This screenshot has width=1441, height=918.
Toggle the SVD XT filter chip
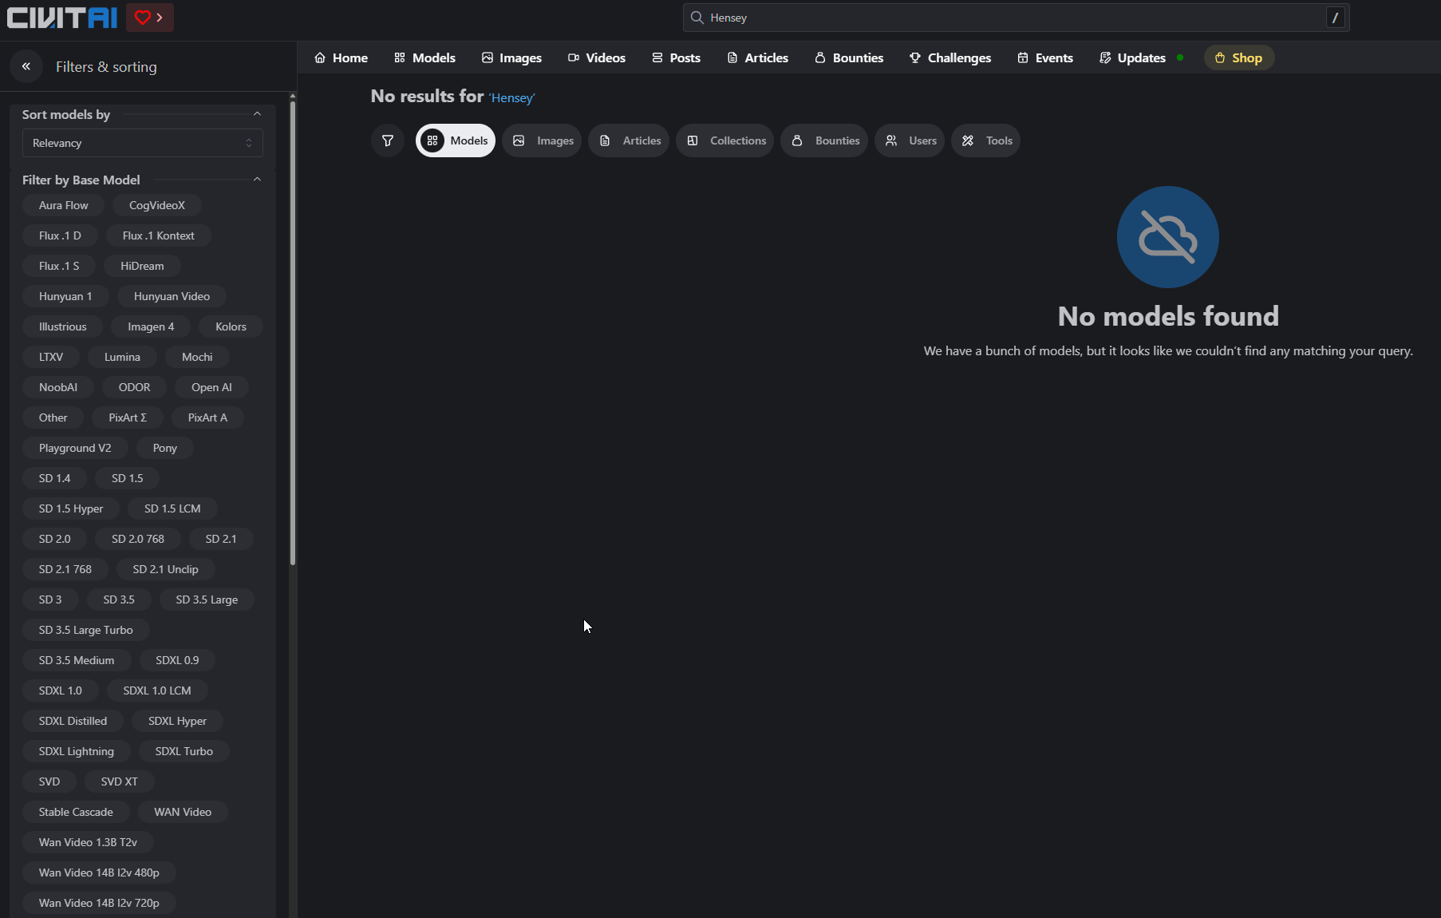pyautogui.click(x=120, y=781)
